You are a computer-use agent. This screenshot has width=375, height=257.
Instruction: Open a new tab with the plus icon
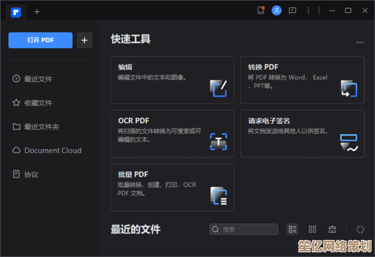click(x=37, y=11)
